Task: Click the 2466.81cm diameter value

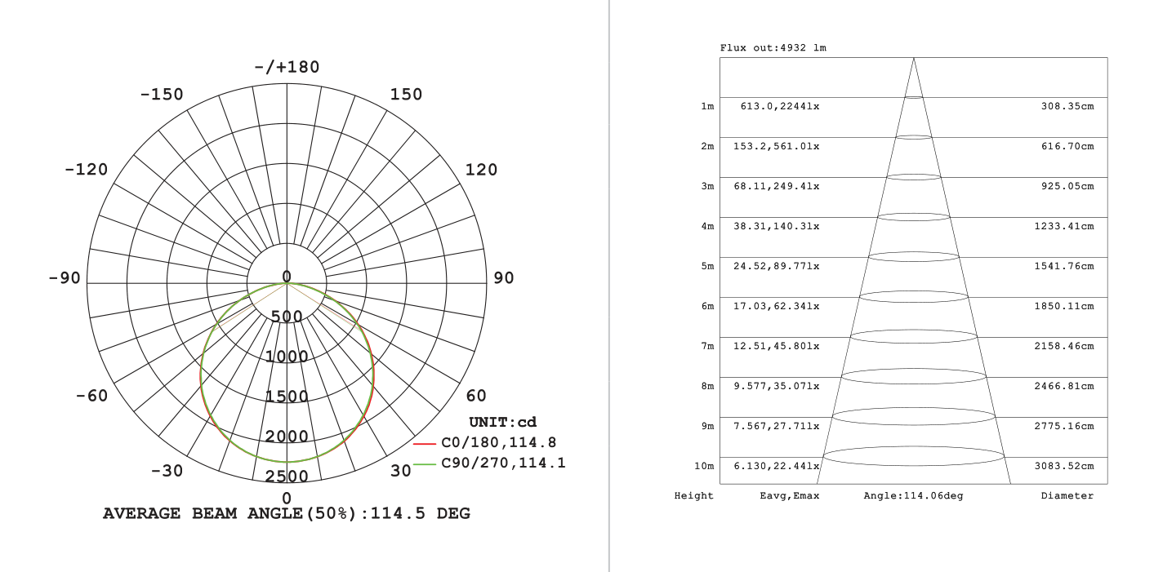Action: coord(1064,386)
